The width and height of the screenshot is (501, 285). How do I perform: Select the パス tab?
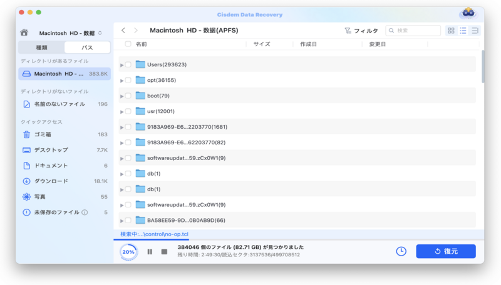point(88,47)
